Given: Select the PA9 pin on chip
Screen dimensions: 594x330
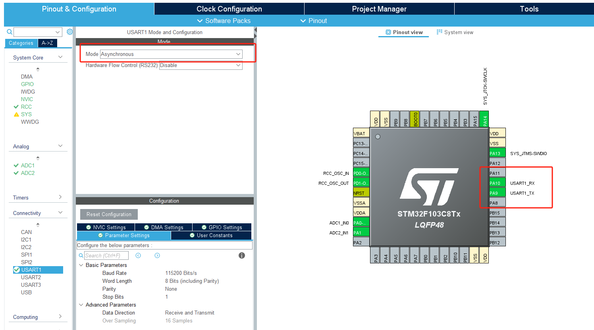Looking at the screenshot, I should coord(497,193).
